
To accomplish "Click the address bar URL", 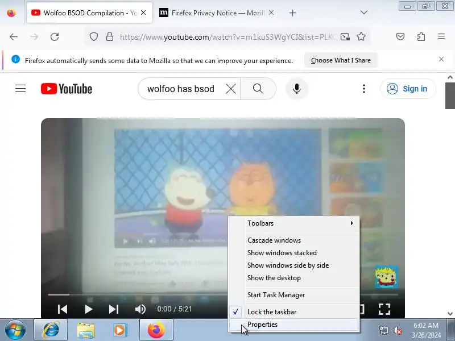I will (228, 37).
